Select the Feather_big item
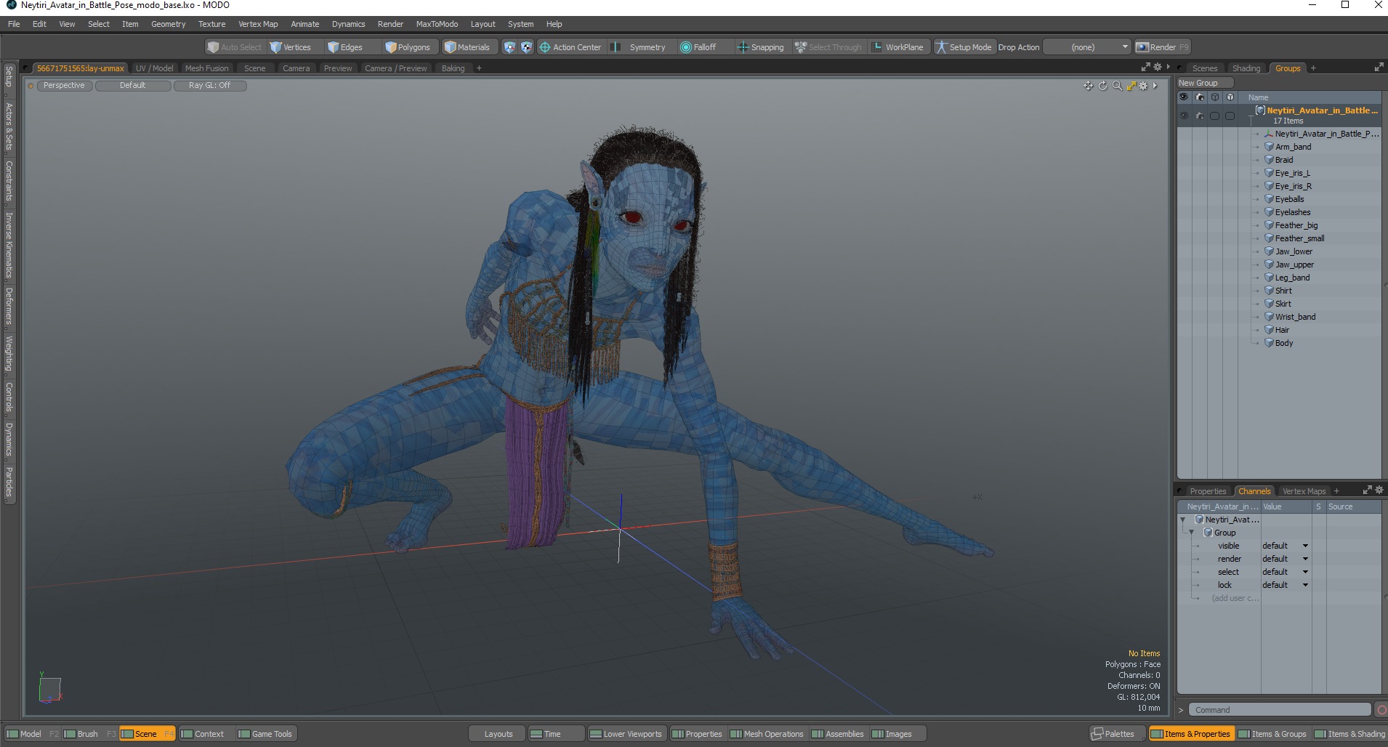The image size is (1388, 747). [1296, 225]
